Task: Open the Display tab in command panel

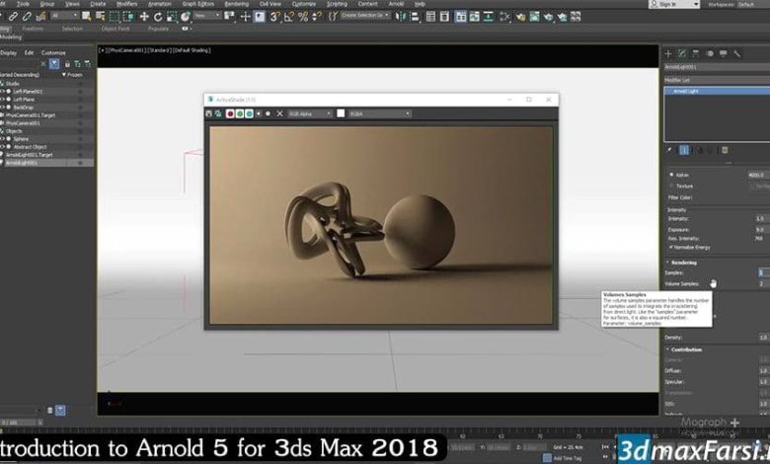Action: tap(724, 53)
